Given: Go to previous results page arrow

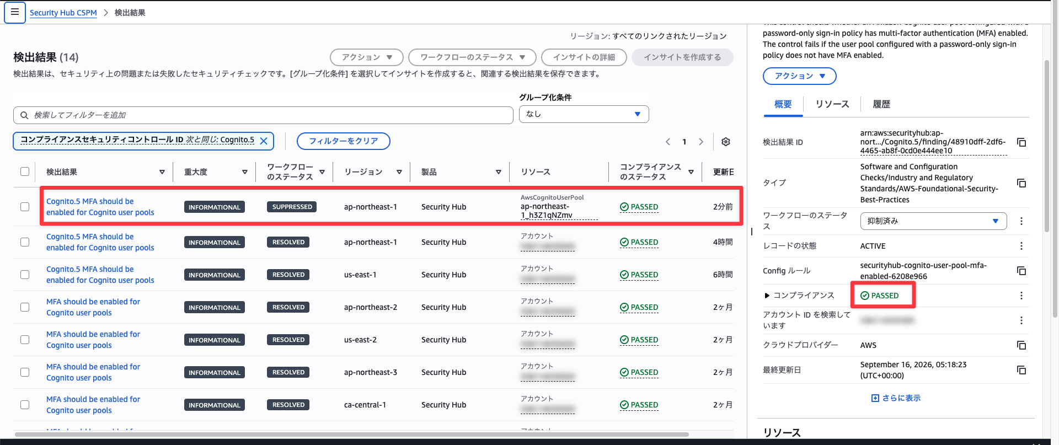Looking at the screenshot, I should pos(668,142).
